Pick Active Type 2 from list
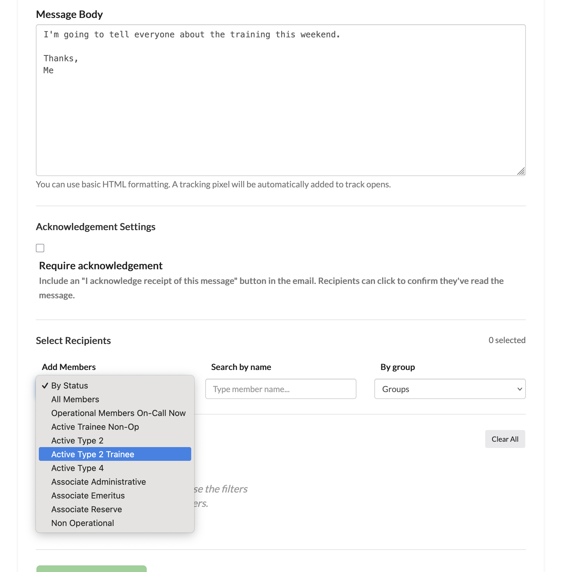Viewport: 585px width, 572px height. coord(77,441)
